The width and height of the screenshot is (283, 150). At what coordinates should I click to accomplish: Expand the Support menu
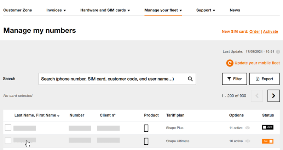click(x=206, y=10)
